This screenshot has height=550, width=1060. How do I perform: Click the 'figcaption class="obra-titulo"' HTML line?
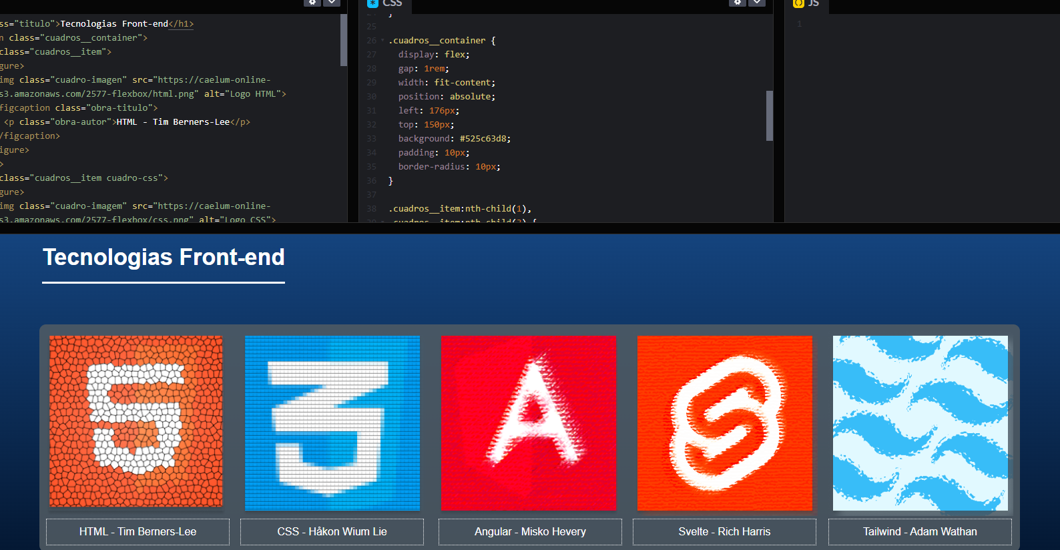79,108
